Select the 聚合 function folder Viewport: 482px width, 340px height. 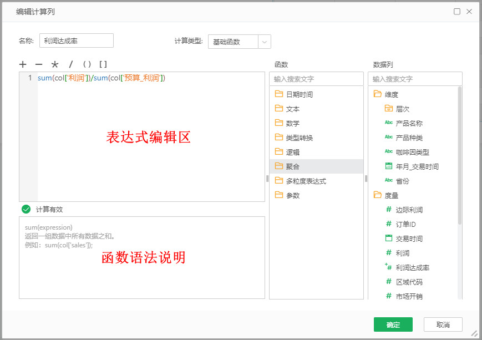point(316,166)
